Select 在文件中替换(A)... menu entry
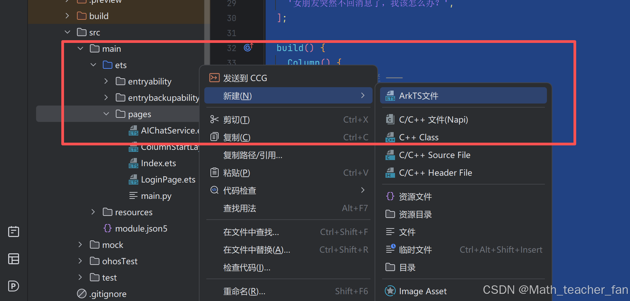This screenshot has height=301, width=630. (x=288, y=250)
